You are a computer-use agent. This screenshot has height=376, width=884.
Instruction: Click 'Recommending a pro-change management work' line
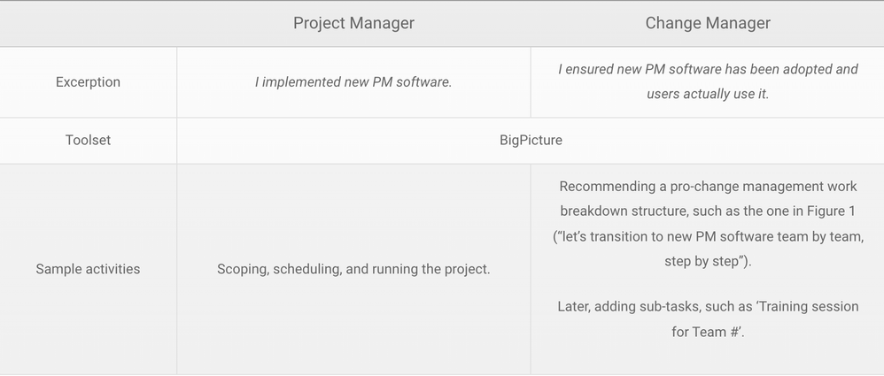(x=708, y=187)
